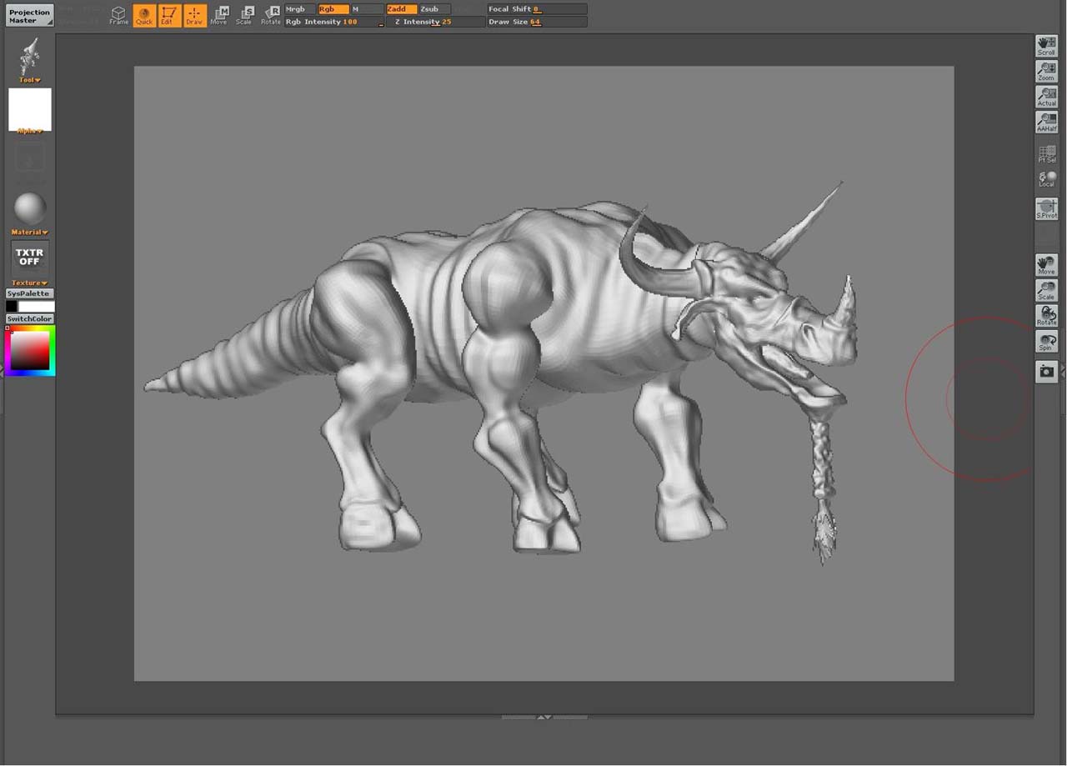Disable the Quick render toggle

(x=144, y=15)
